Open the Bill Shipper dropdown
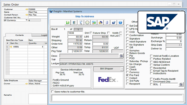 coord(122,69)
